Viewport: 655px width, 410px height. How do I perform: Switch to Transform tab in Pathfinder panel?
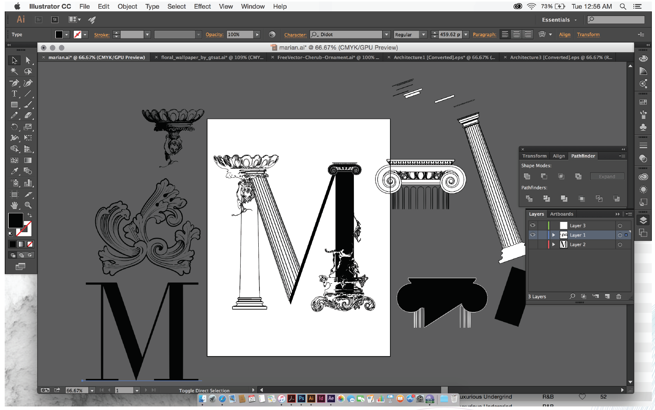tap(534, 156)
